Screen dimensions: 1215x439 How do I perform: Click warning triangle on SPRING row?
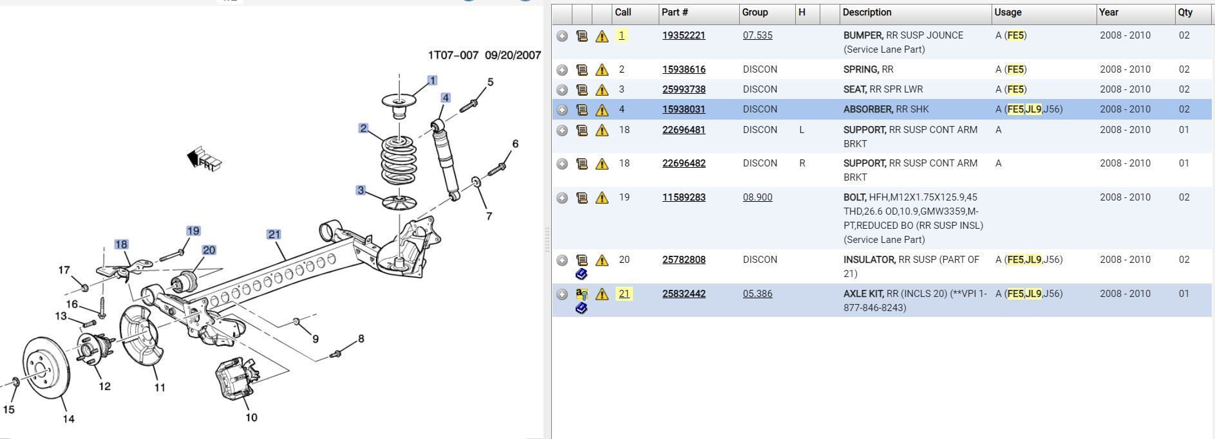[602, 70]
